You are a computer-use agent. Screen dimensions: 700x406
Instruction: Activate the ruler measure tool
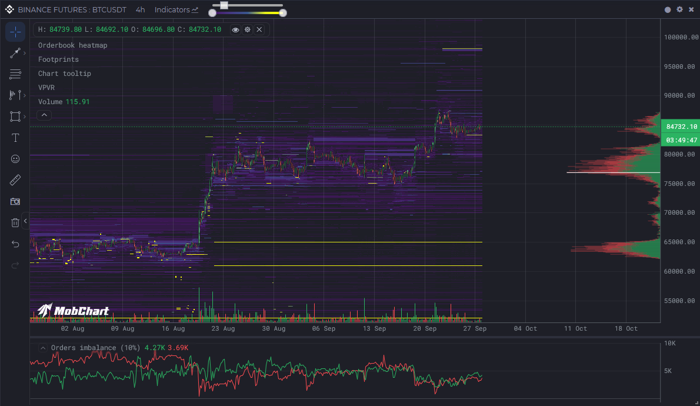point(15,180)
